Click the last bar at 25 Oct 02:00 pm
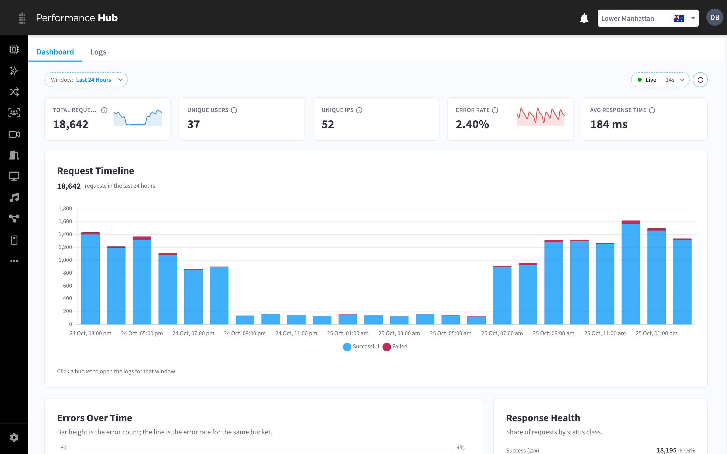The width and height of the screenshot is (727, 454). (x=682, y=281)
